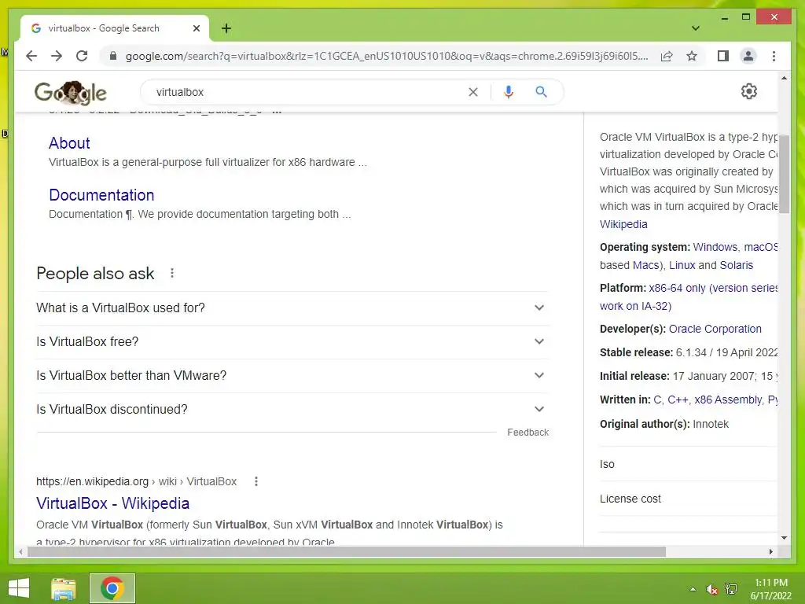Open Google quick settings gear
Image resolution: width=805 pixels, height=604 pixels.
click(x=749, y=91)
